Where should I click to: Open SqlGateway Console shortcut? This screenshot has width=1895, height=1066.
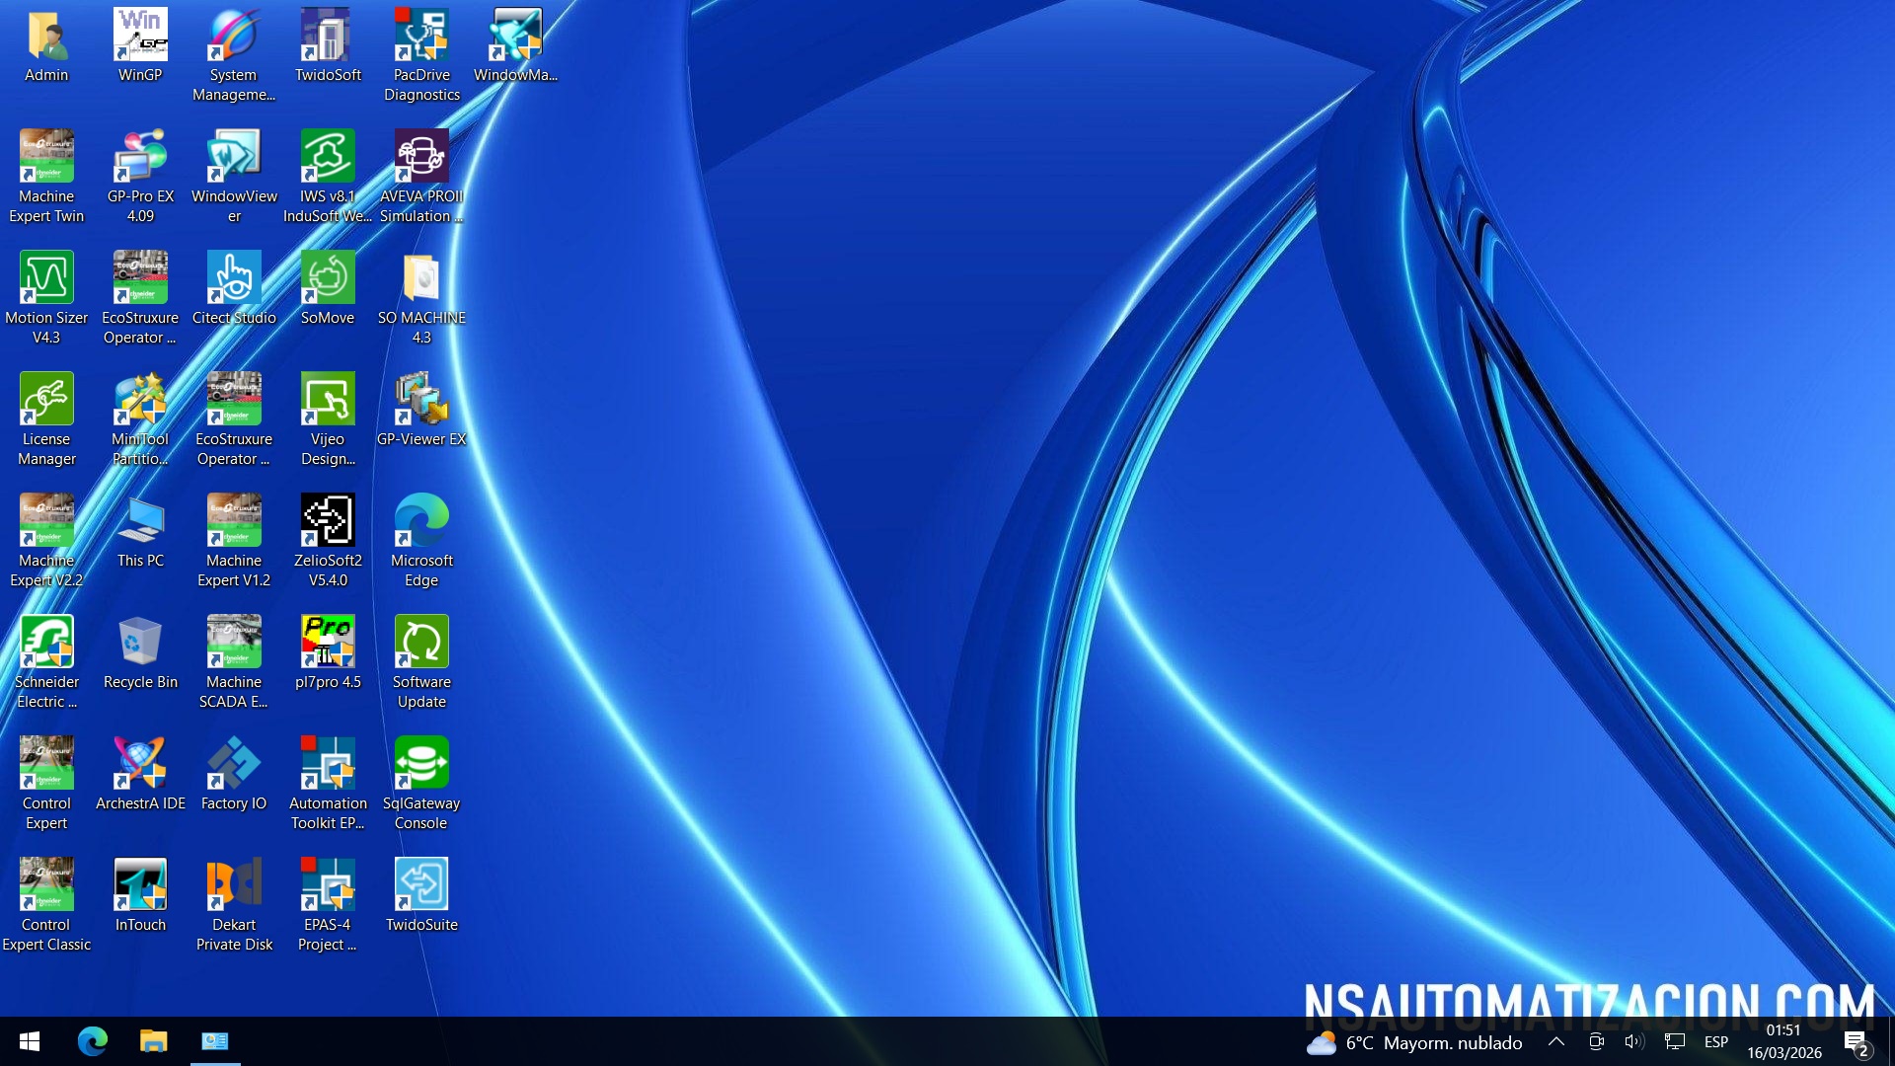421,785
